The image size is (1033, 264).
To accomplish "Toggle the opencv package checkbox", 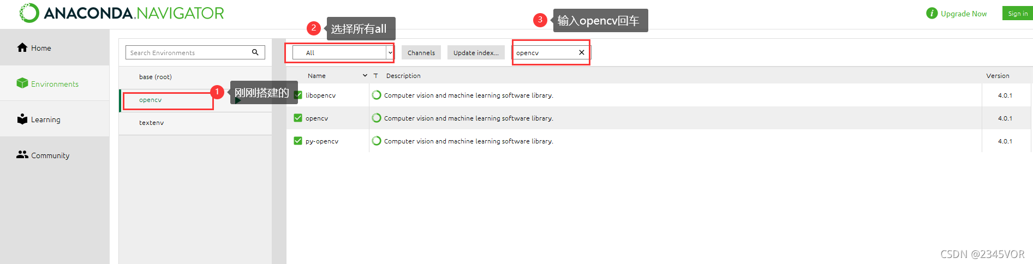I will pos(298,118).
